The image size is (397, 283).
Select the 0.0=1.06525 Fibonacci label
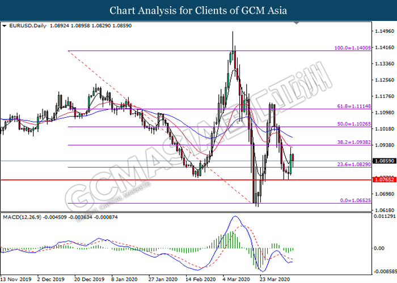point(356,200)
